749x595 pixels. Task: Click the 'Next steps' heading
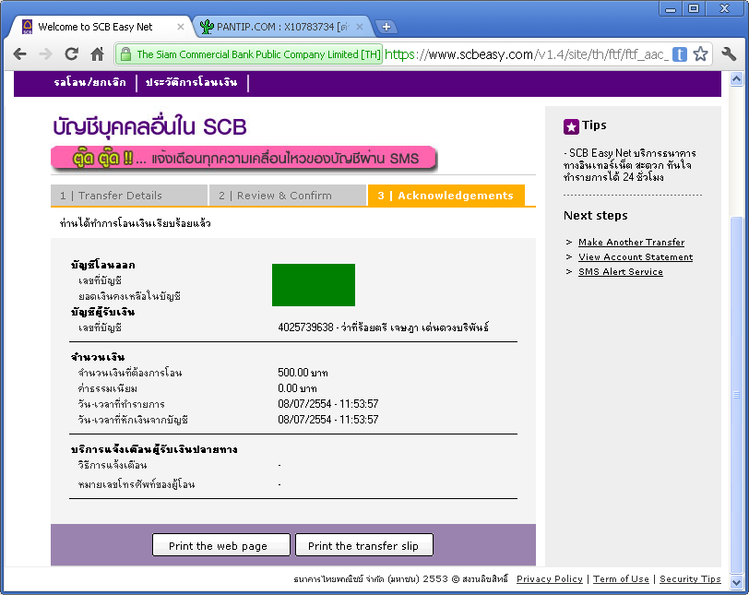[596, 215]
